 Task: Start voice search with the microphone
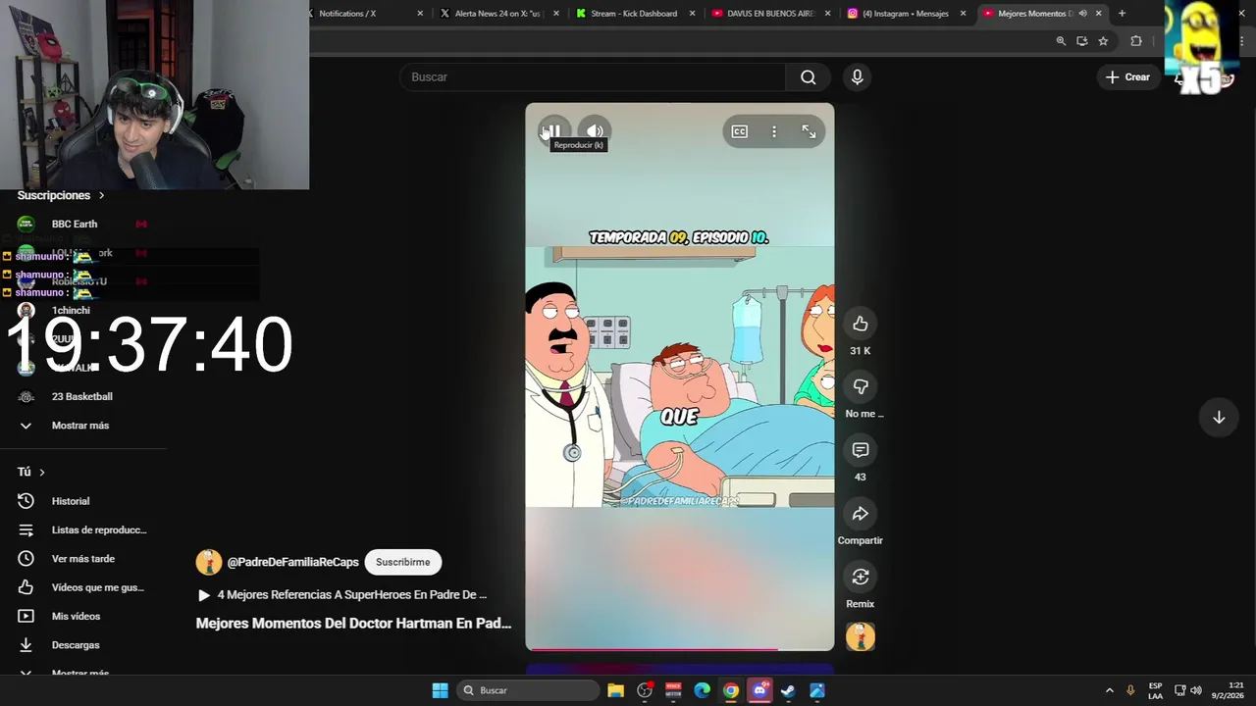[858, 77]
